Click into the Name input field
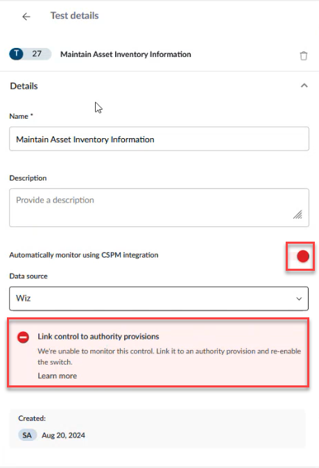Image resolution: width=319 pixels, height=468 pixels. pos(159,139)
